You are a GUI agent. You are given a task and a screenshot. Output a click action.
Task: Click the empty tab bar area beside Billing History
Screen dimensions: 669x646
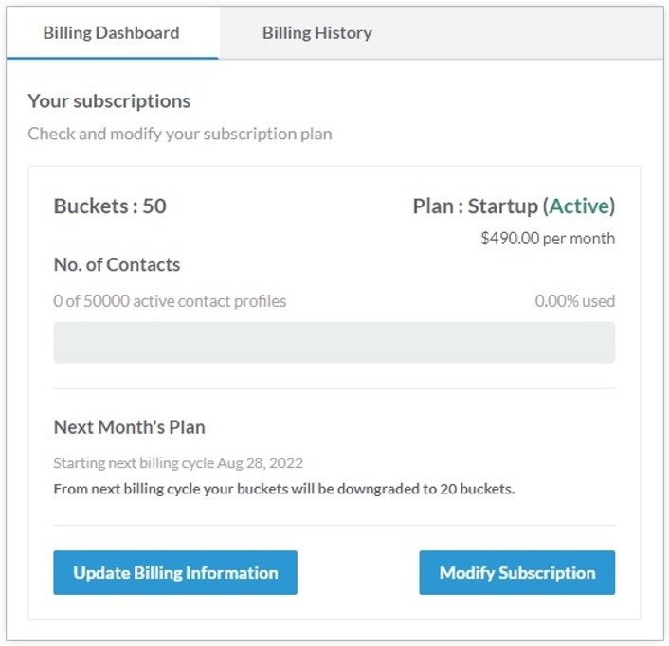pos(518,33)
